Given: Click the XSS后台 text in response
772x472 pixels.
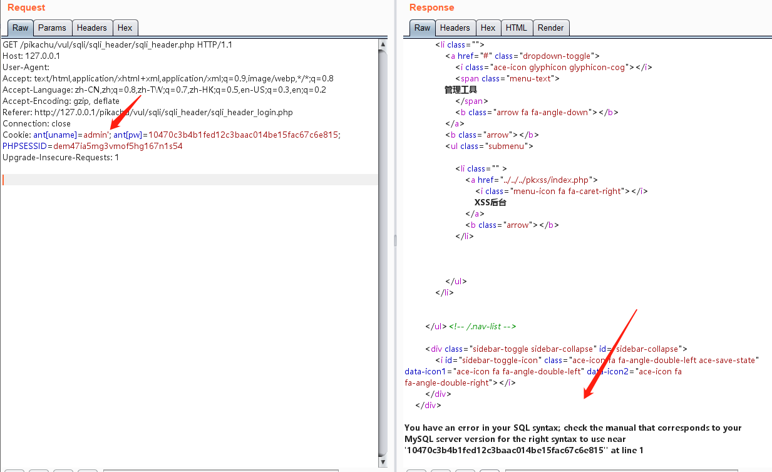Looking at the screenshot, I should pos(490,202).
